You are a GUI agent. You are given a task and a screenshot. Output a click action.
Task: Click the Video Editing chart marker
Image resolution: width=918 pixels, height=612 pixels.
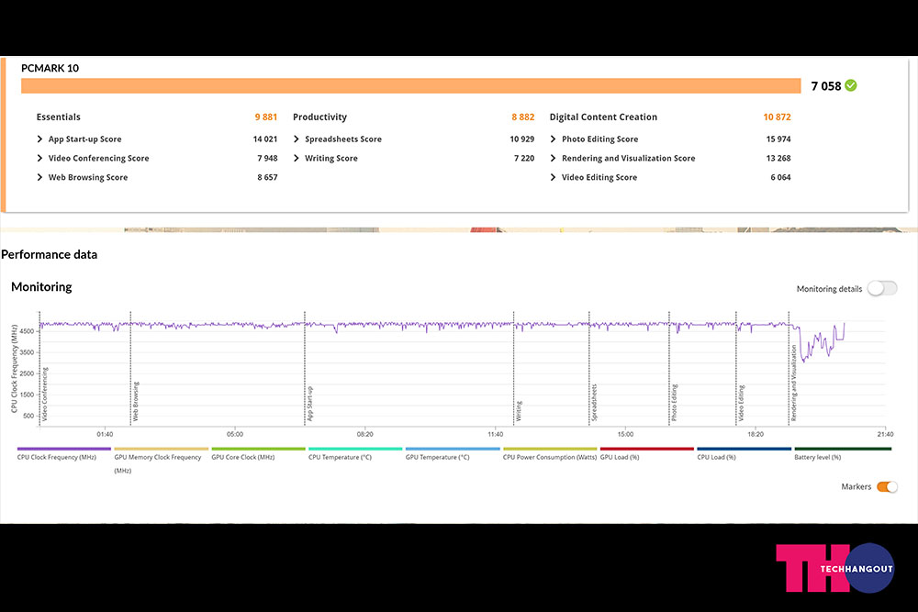click(741, 403)
